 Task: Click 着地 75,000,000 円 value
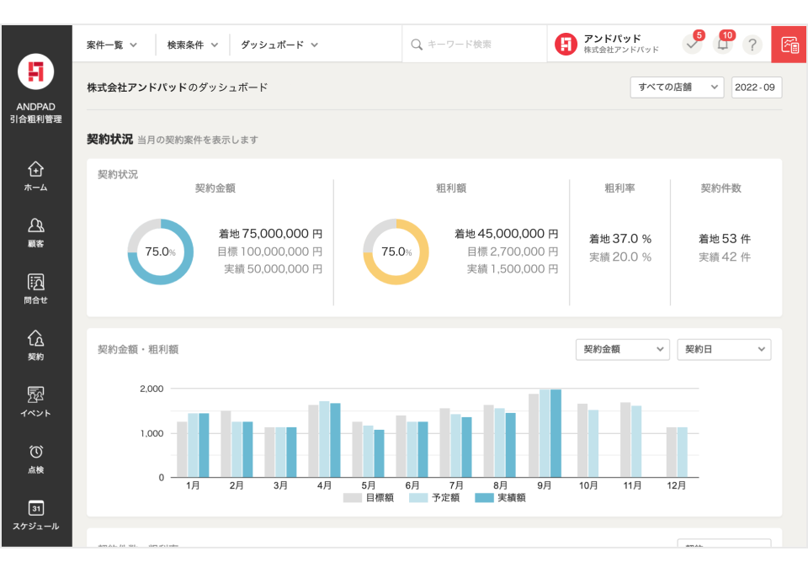tap(270, 234)
